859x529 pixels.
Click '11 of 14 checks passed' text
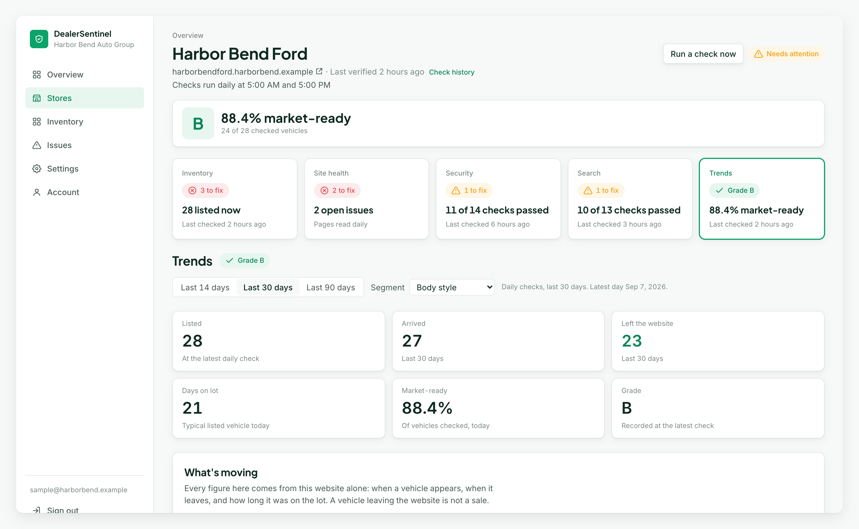click(497, 210)
